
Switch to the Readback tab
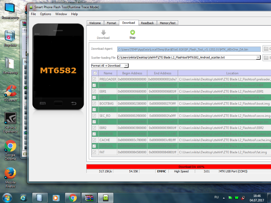[147, 23]
